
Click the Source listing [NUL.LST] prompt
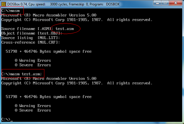point(31,38)
